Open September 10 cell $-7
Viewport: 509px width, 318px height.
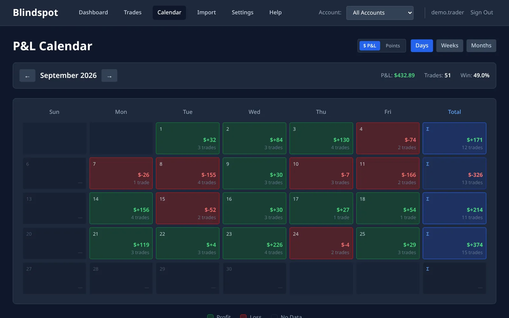[x=321, y=173]
